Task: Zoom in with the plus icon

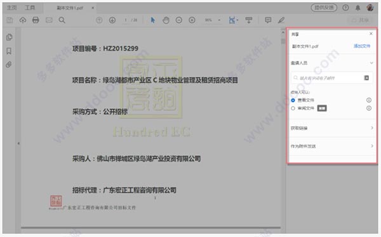Action: 192,20
